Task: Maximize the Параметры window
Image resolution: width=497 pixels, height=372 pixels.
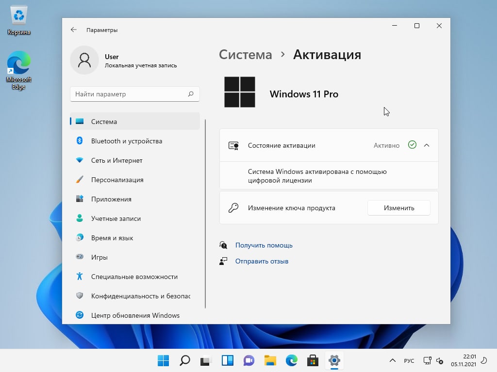Action: point(417,26)
